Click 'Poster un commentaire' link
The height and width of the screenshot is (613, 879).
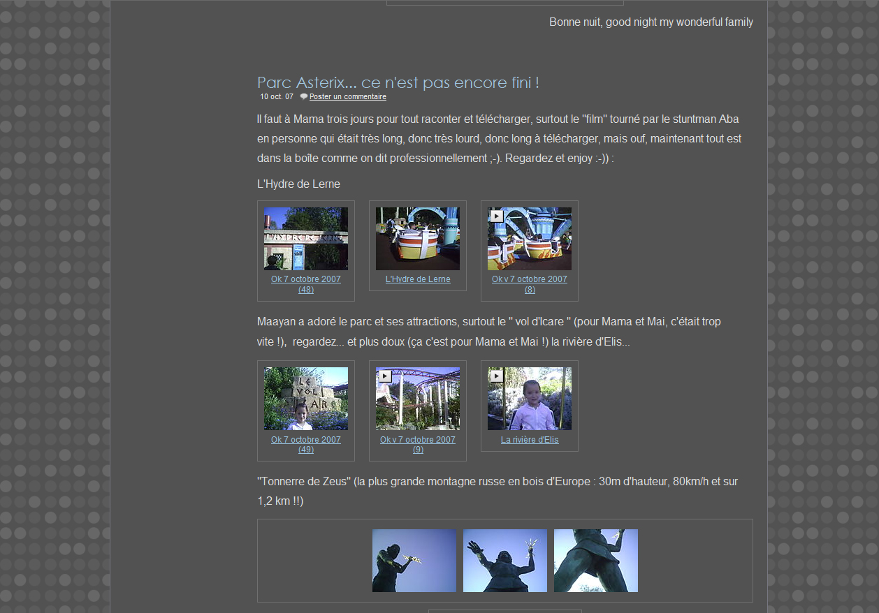point(347,97)
